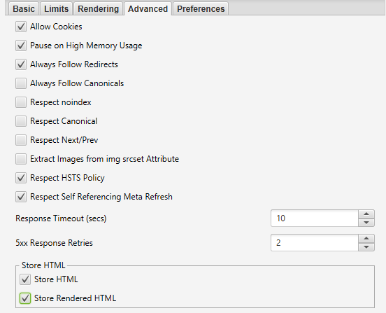Open the Limits tab
The image size is (386, 313).
point(56,9)
